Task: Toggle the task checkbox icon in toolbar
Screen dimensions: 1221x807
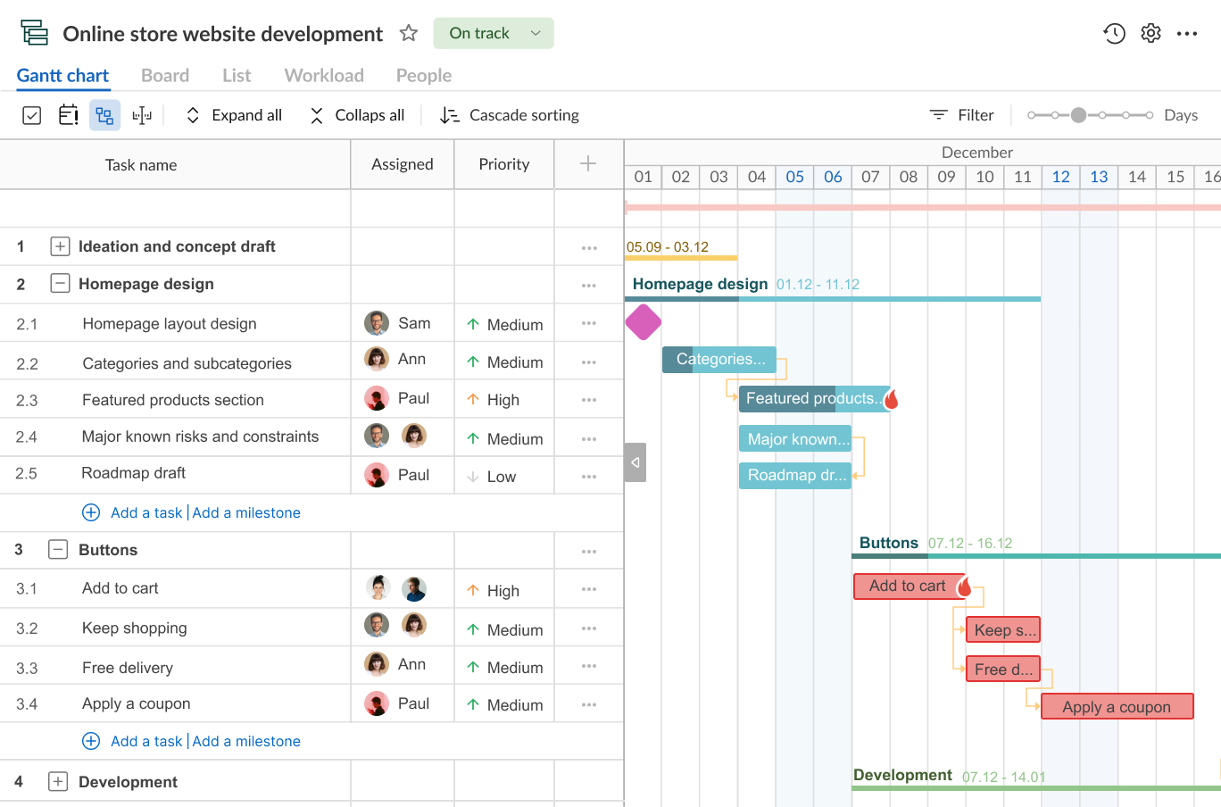Action: (x=32, y=115)
